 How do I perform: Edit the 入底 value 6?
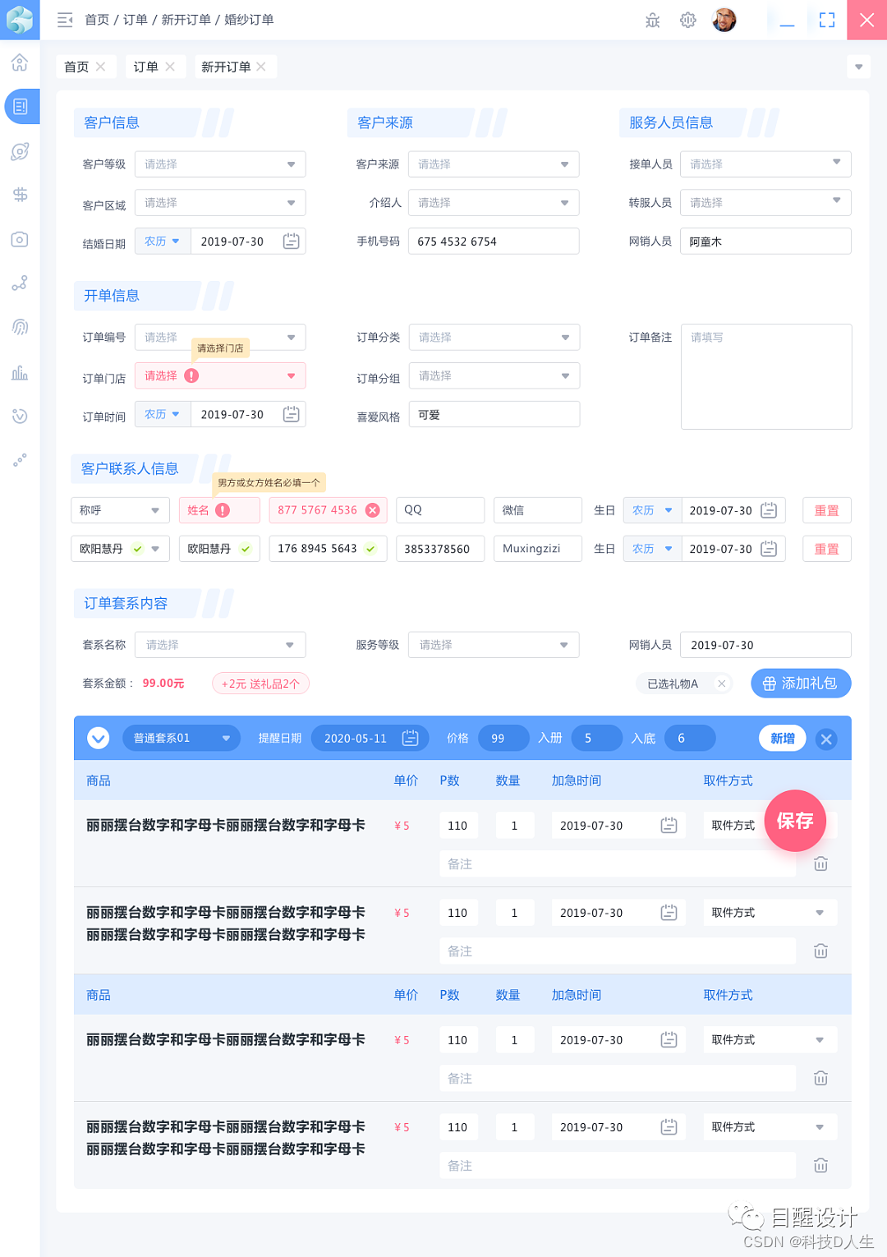point(690,738)
